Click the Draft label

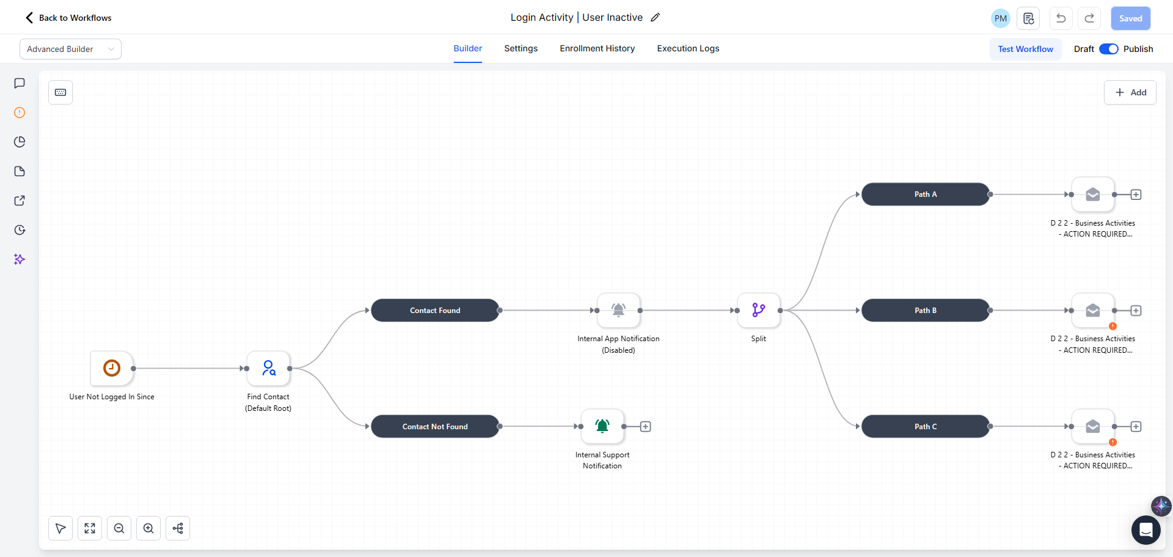1084,49
